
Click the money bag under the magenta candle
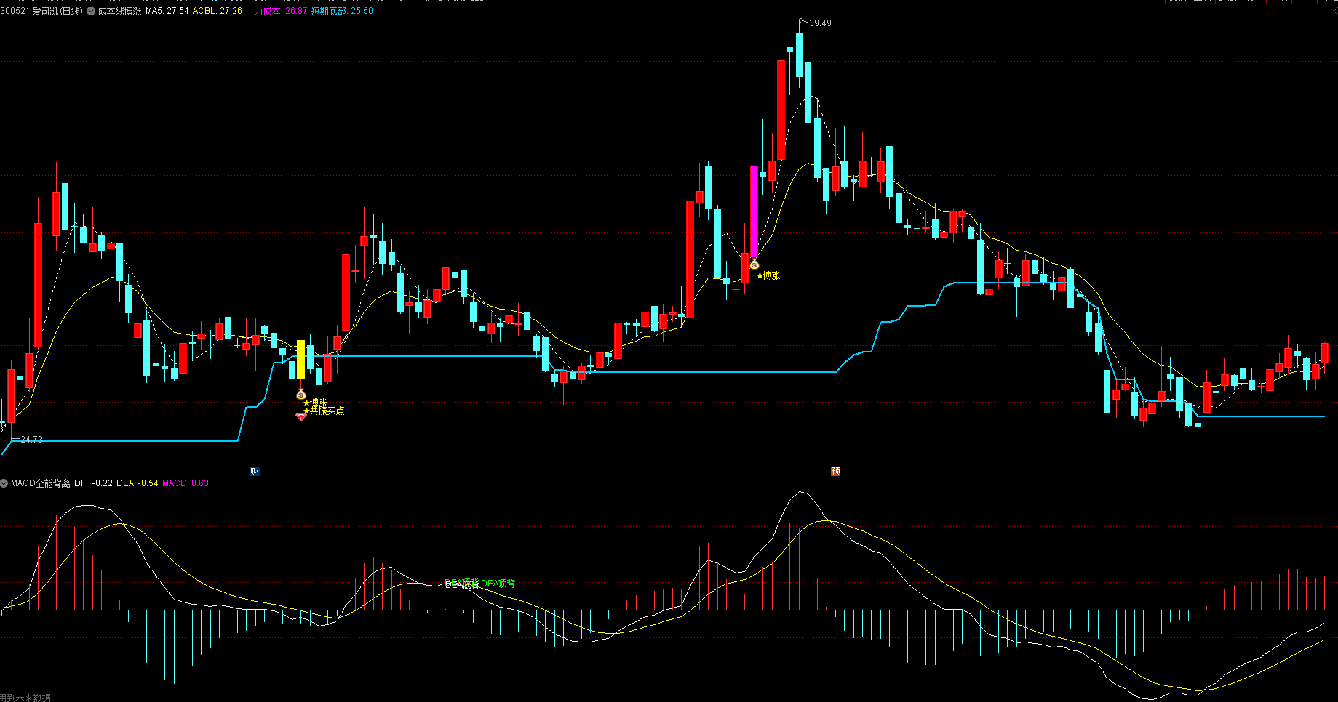[x=754, y=264]
